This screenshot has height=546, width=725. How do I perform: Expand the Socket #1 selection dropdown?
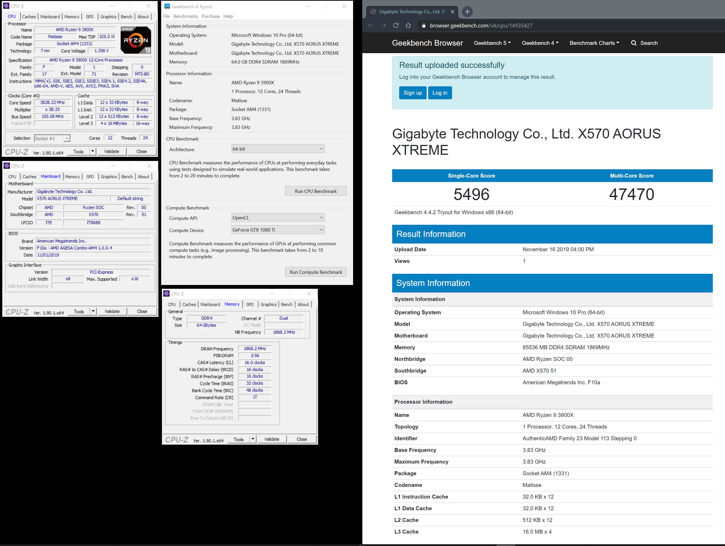67,139
